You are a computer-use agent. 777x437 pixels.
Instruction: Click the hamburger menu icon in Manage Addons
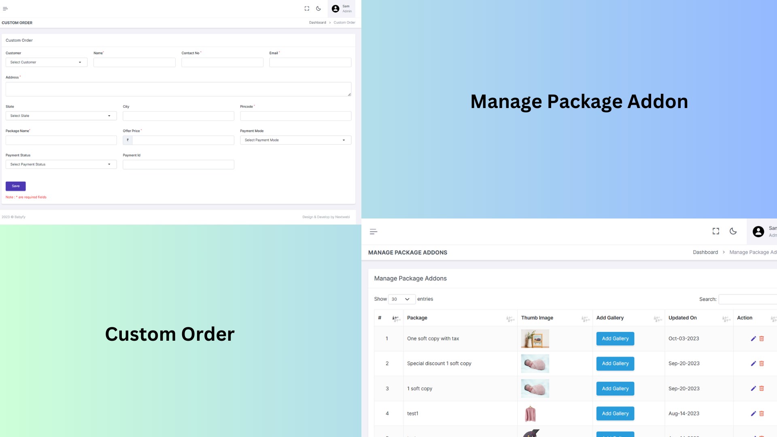[373, 231]
